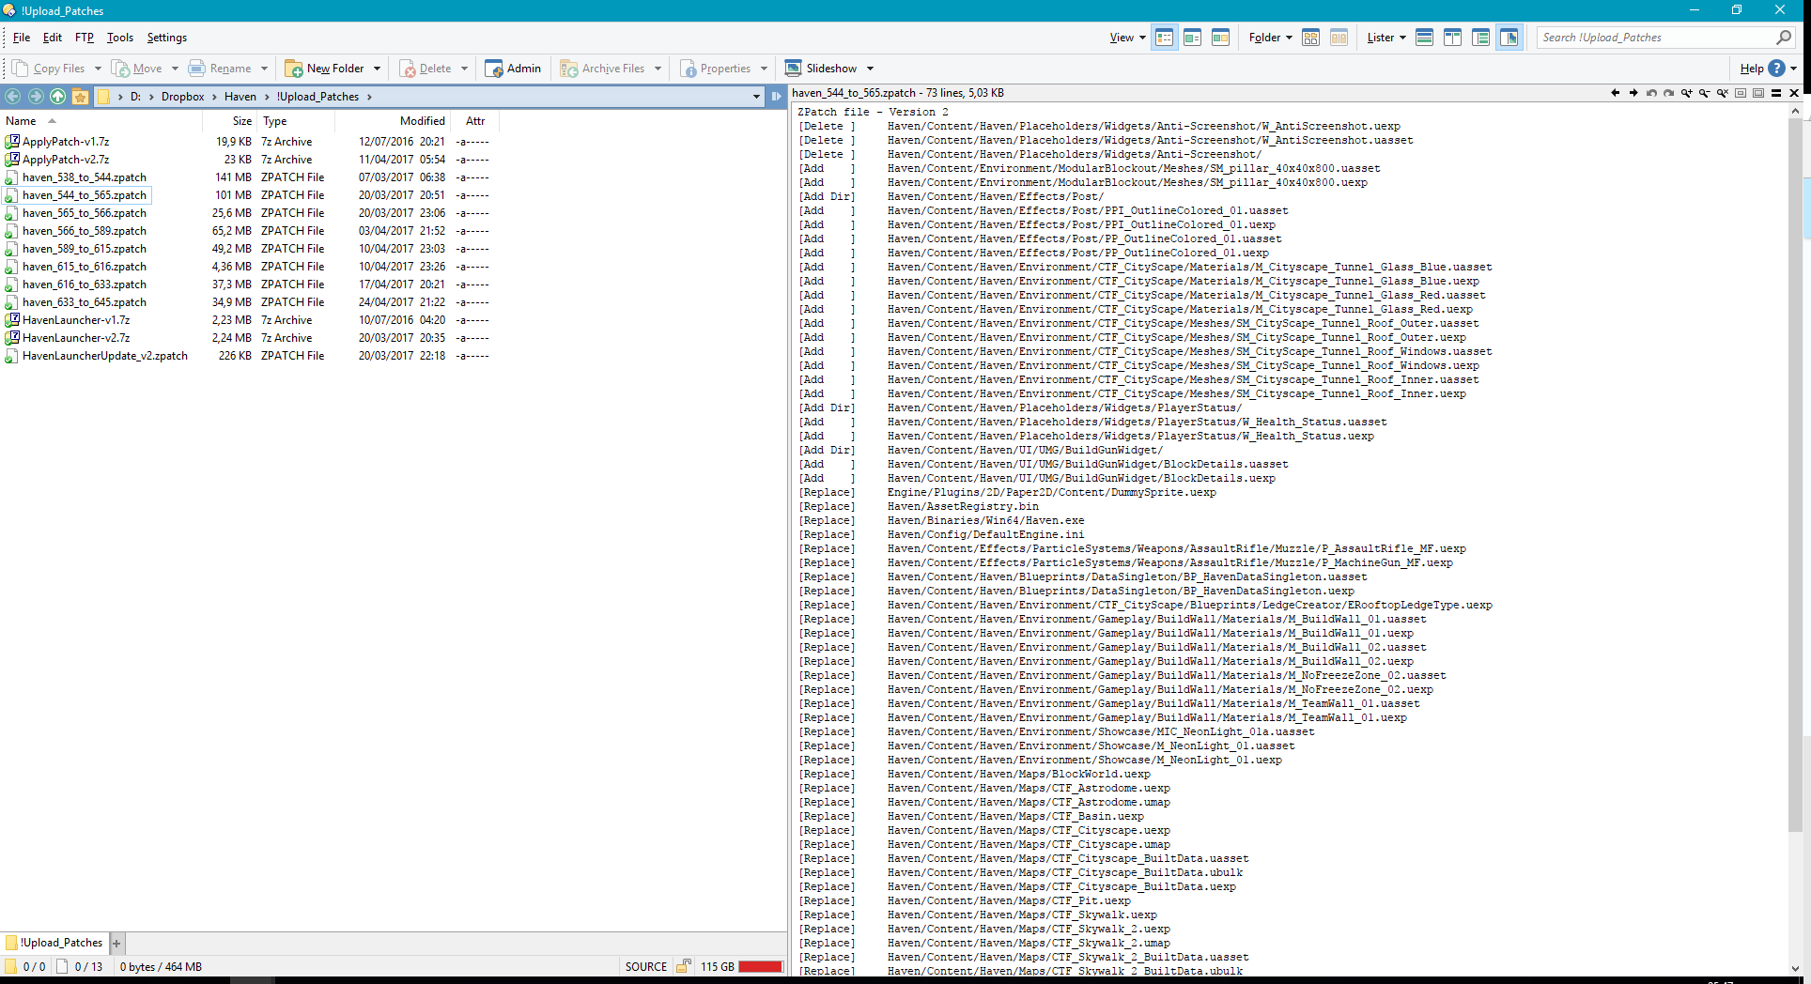Open Admin mode from the toolbar
This screenshot has height=984, width=1811.
[x=513, y=69]
